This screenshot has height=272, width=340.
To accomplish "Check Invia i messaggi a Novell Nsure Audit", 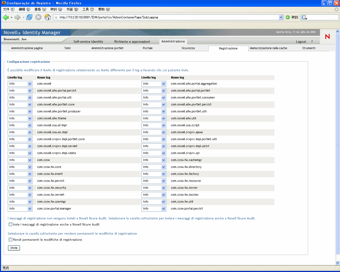I will point(11,224).
